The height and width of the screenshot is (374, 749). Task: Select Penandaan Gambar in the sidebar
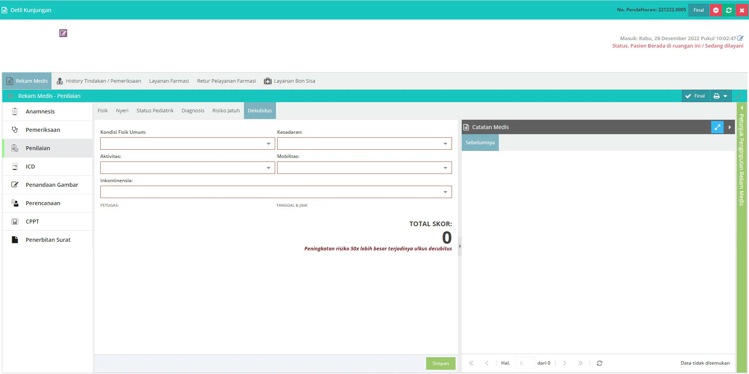tap(48, 185)
